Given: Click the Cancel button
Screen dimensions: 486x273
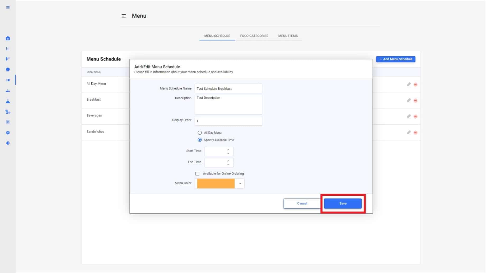Looking at the screenshot, I should pyautogui.click(x=302, y=204).
